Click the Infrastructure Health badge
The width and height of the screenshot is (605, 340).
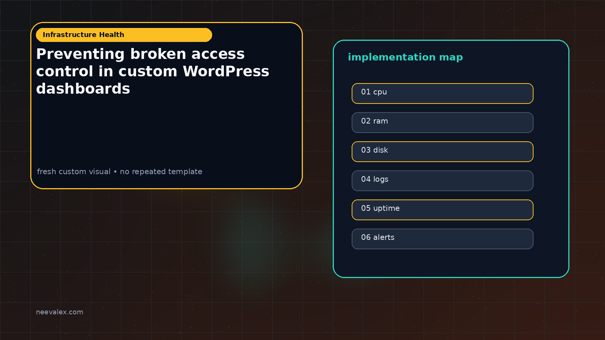tap(124, 35)
